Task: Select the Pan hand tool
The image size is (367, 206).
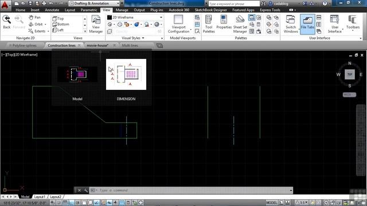Action: coord(34,18)
